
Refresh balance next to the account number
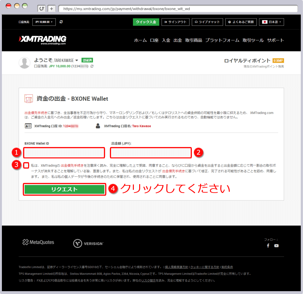(92, 66)
